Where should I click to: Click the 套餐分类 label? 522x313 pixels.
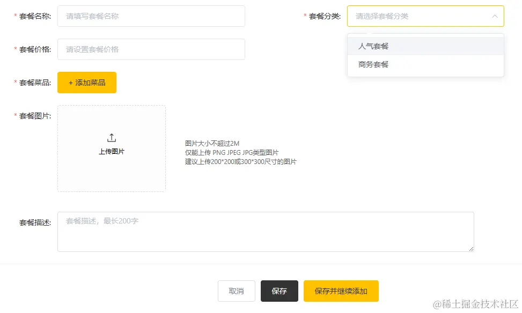coord(325,16)
